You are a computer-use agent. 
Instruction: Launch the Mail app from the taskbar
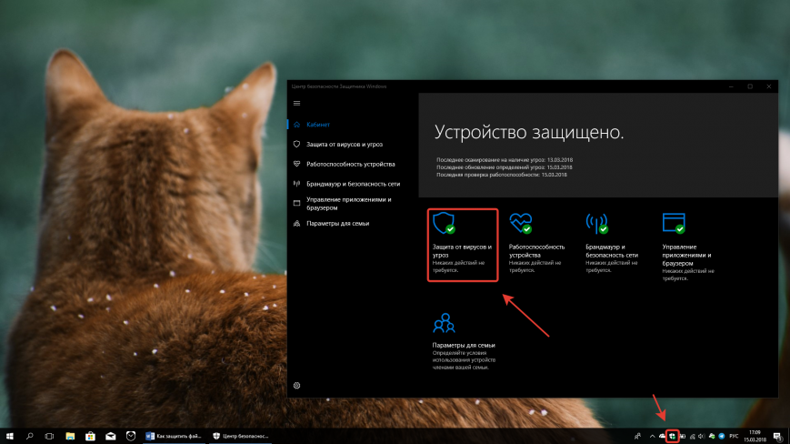coord(110,436)
